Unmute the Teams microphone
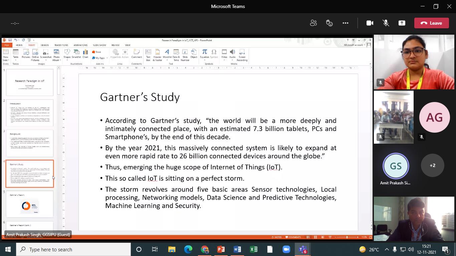The image size is (456, 256). (x=386, y=23)
